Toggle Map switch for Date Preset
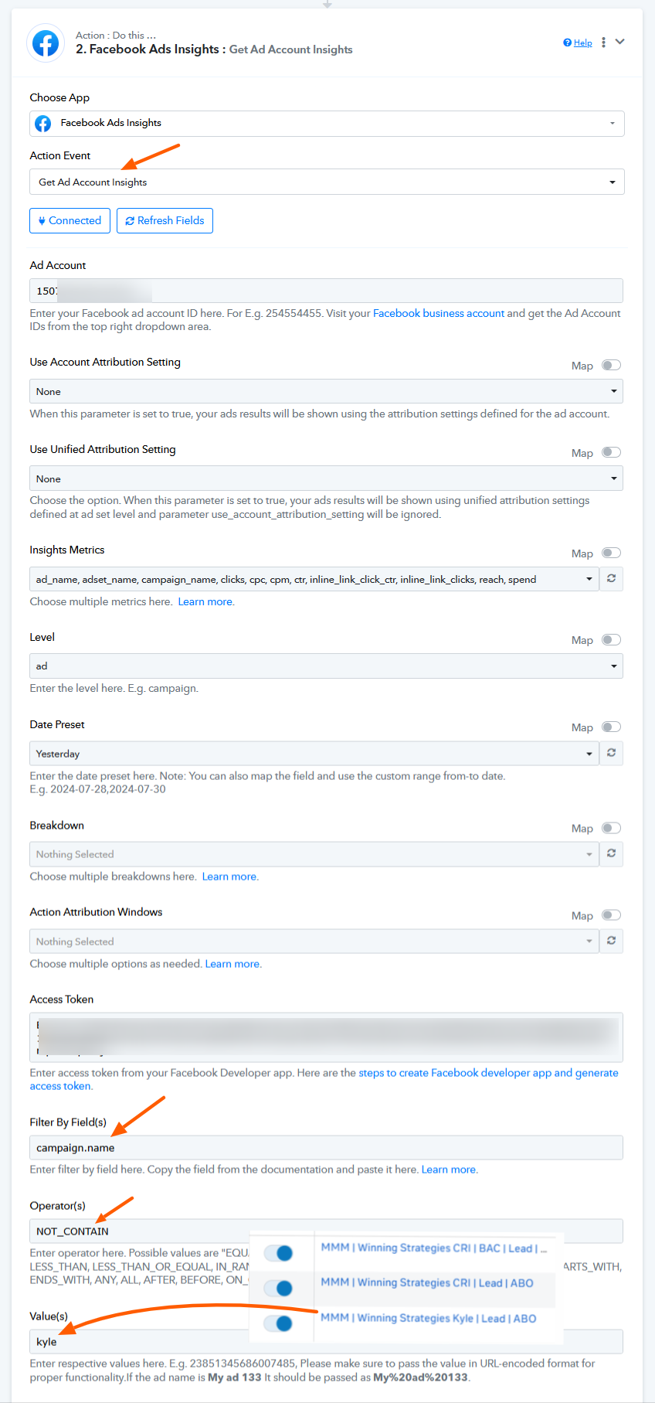 pyautogui.click(x=611, y=727)
